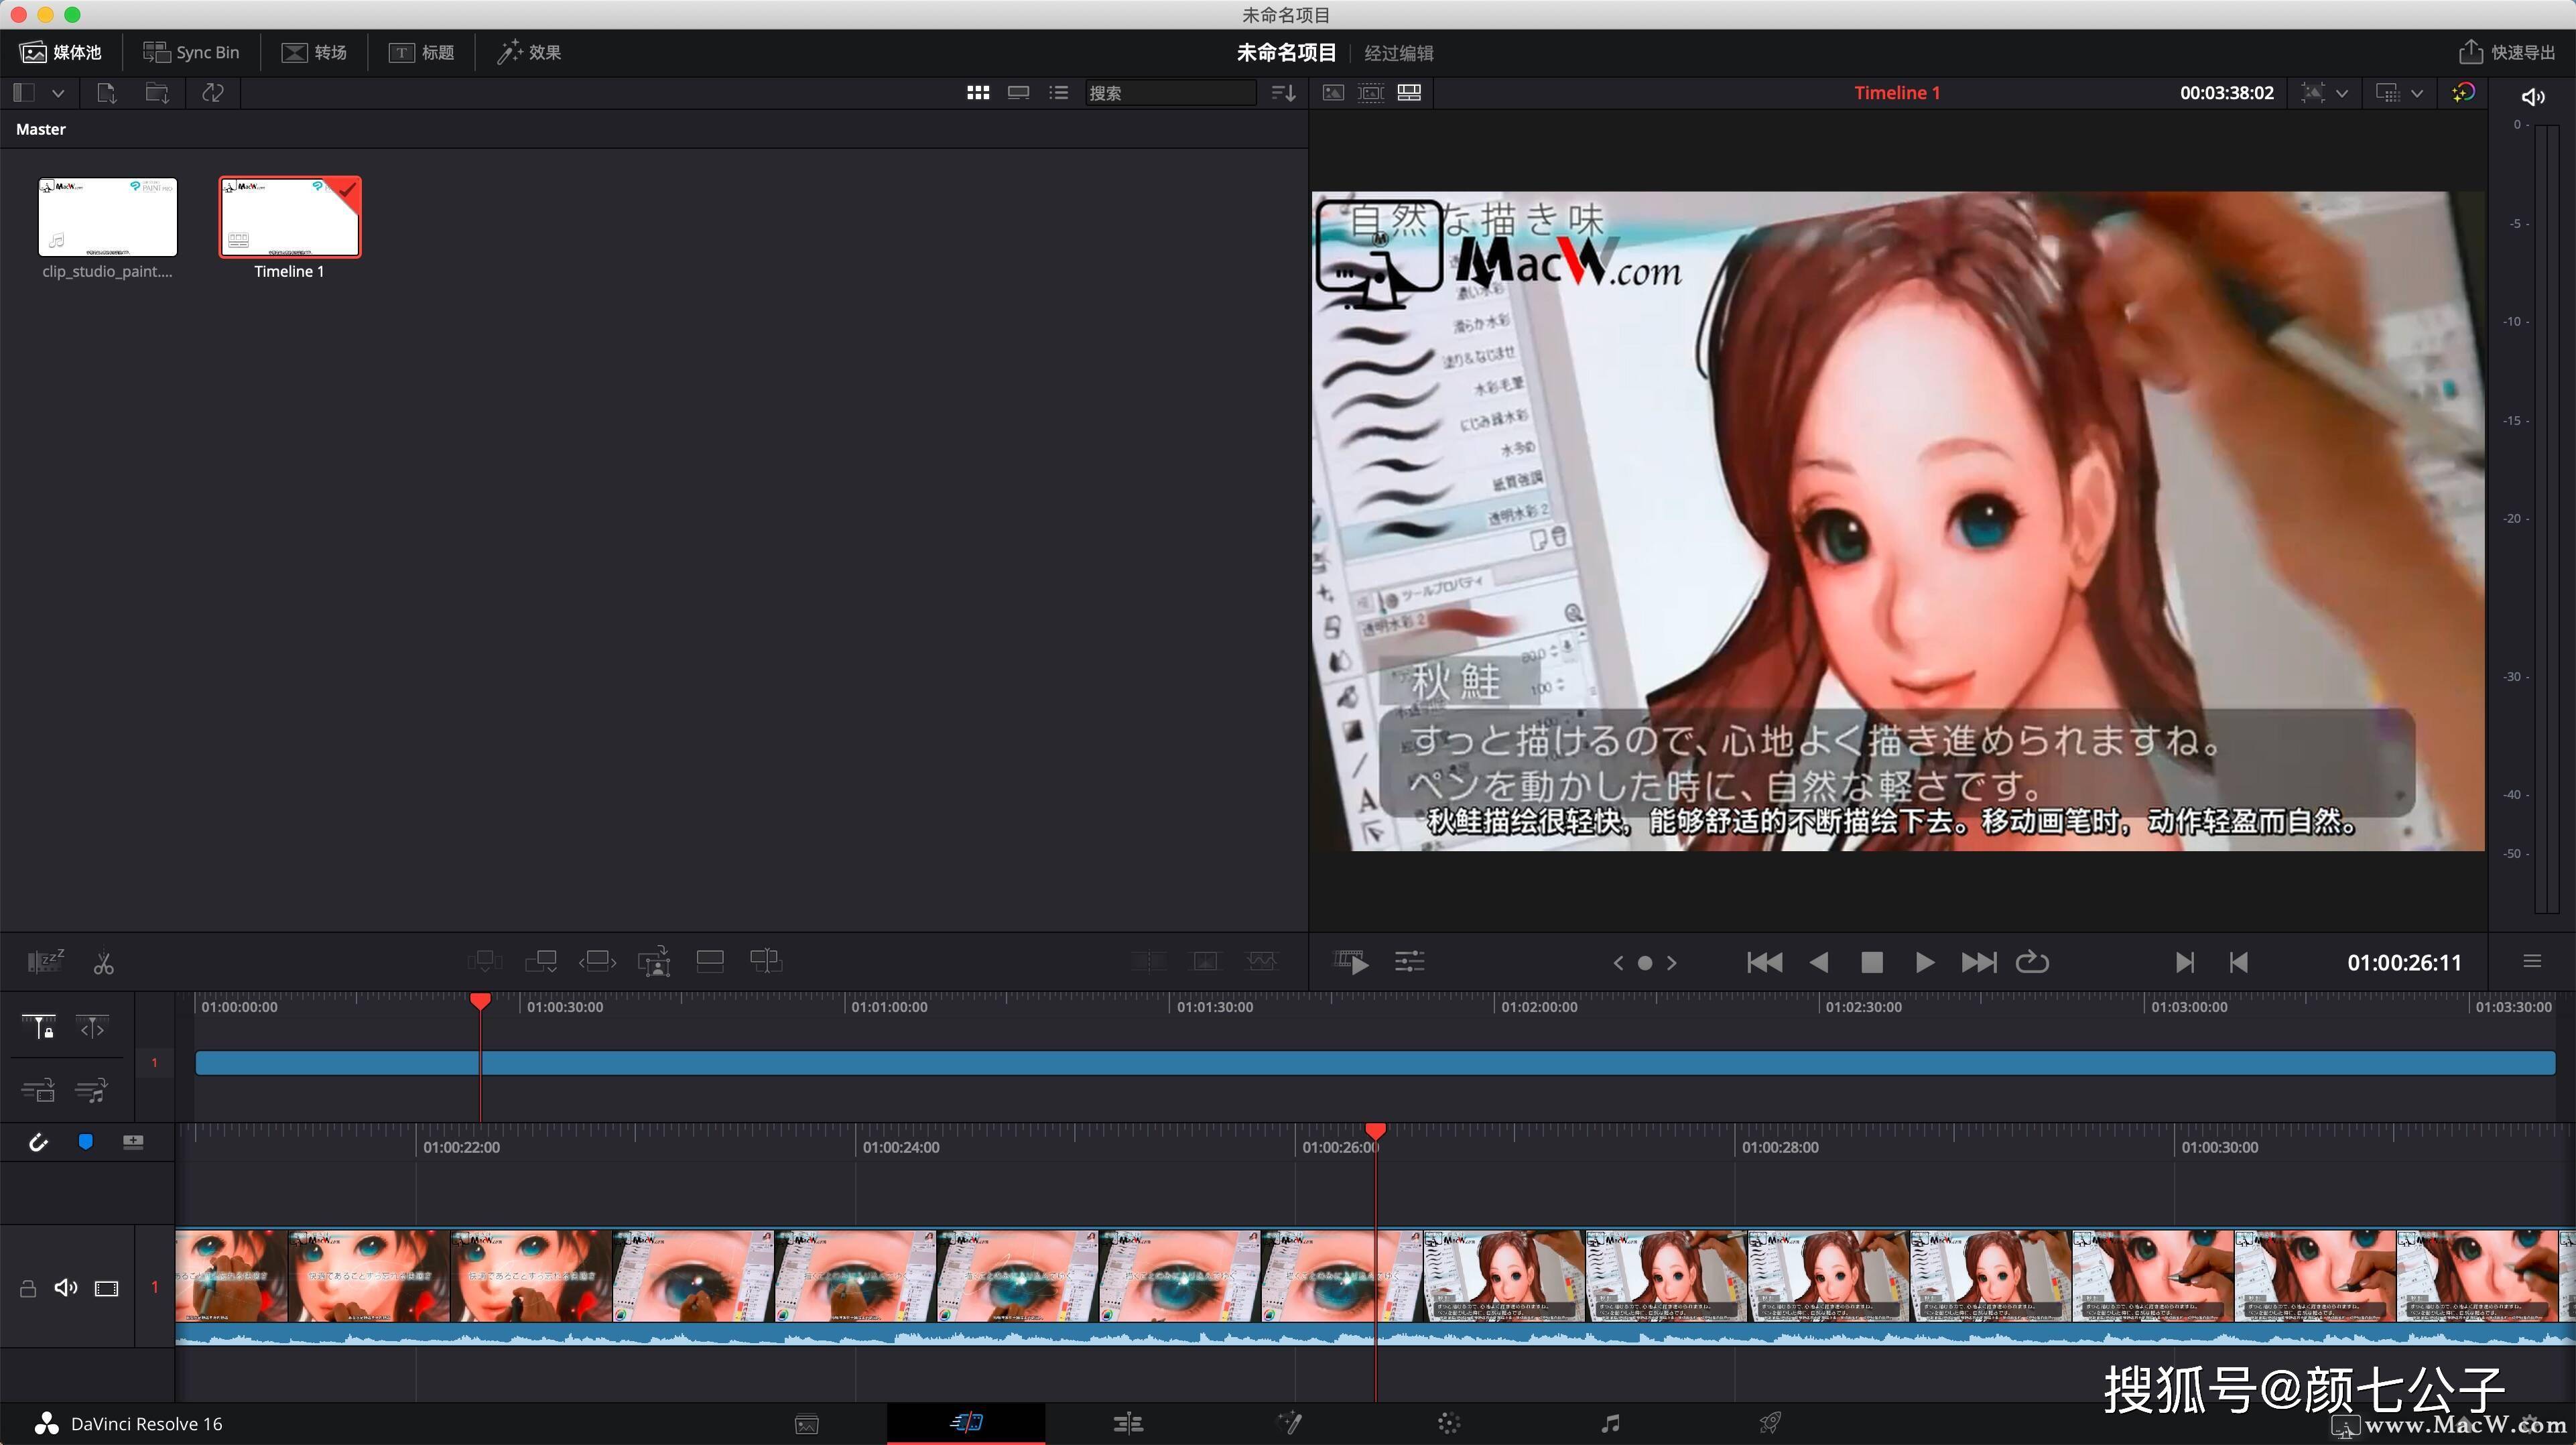Click the sync clips icon

tap(212, 93)
